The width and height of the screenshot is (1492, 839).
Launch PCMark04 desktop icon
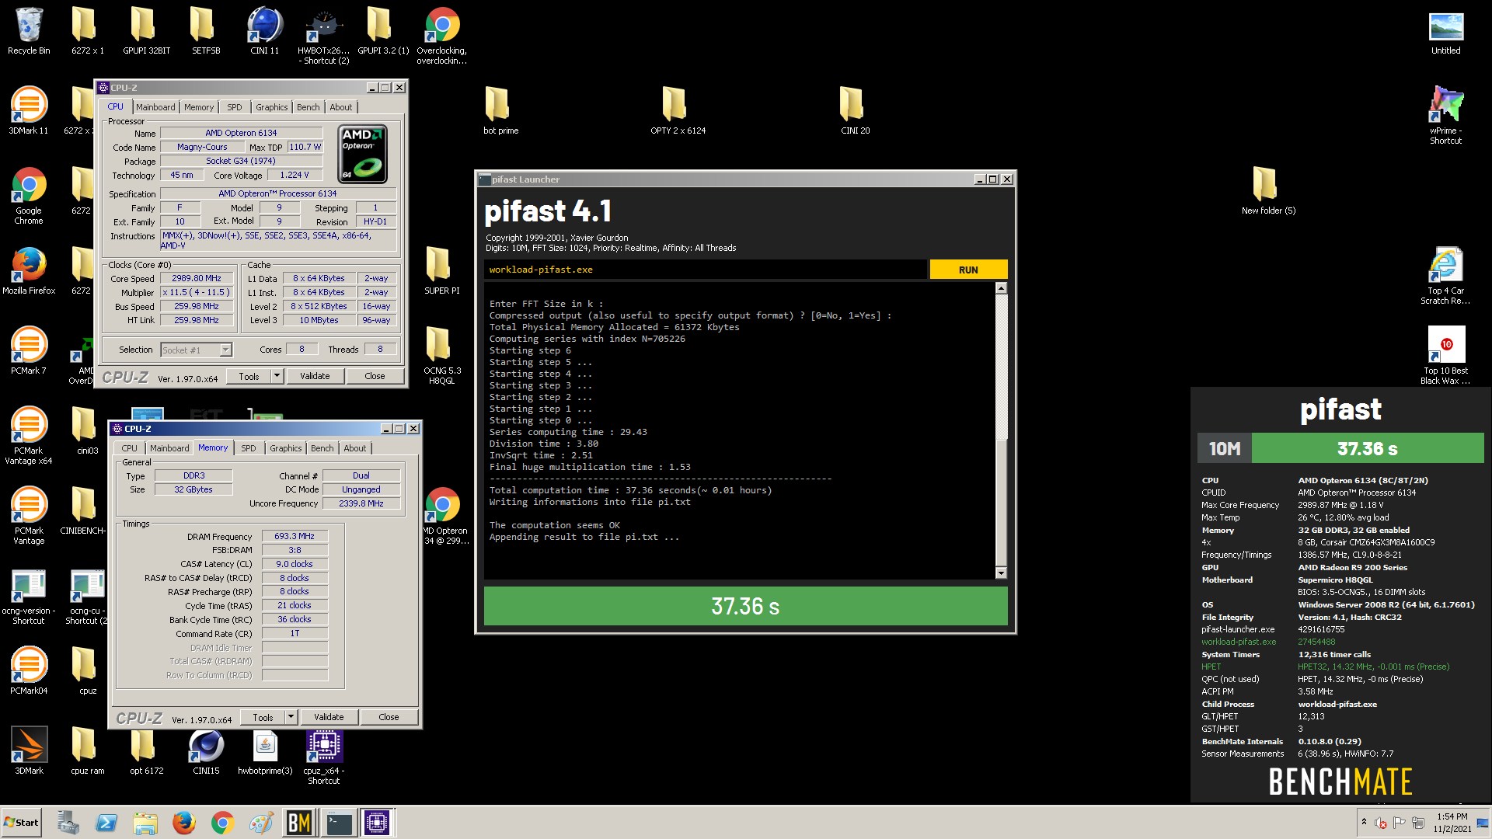click(29, 671)
